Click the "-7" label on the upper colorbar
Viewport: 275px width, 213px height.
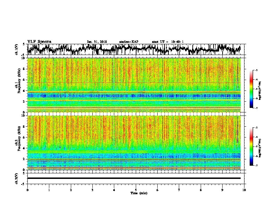point(256,108)
